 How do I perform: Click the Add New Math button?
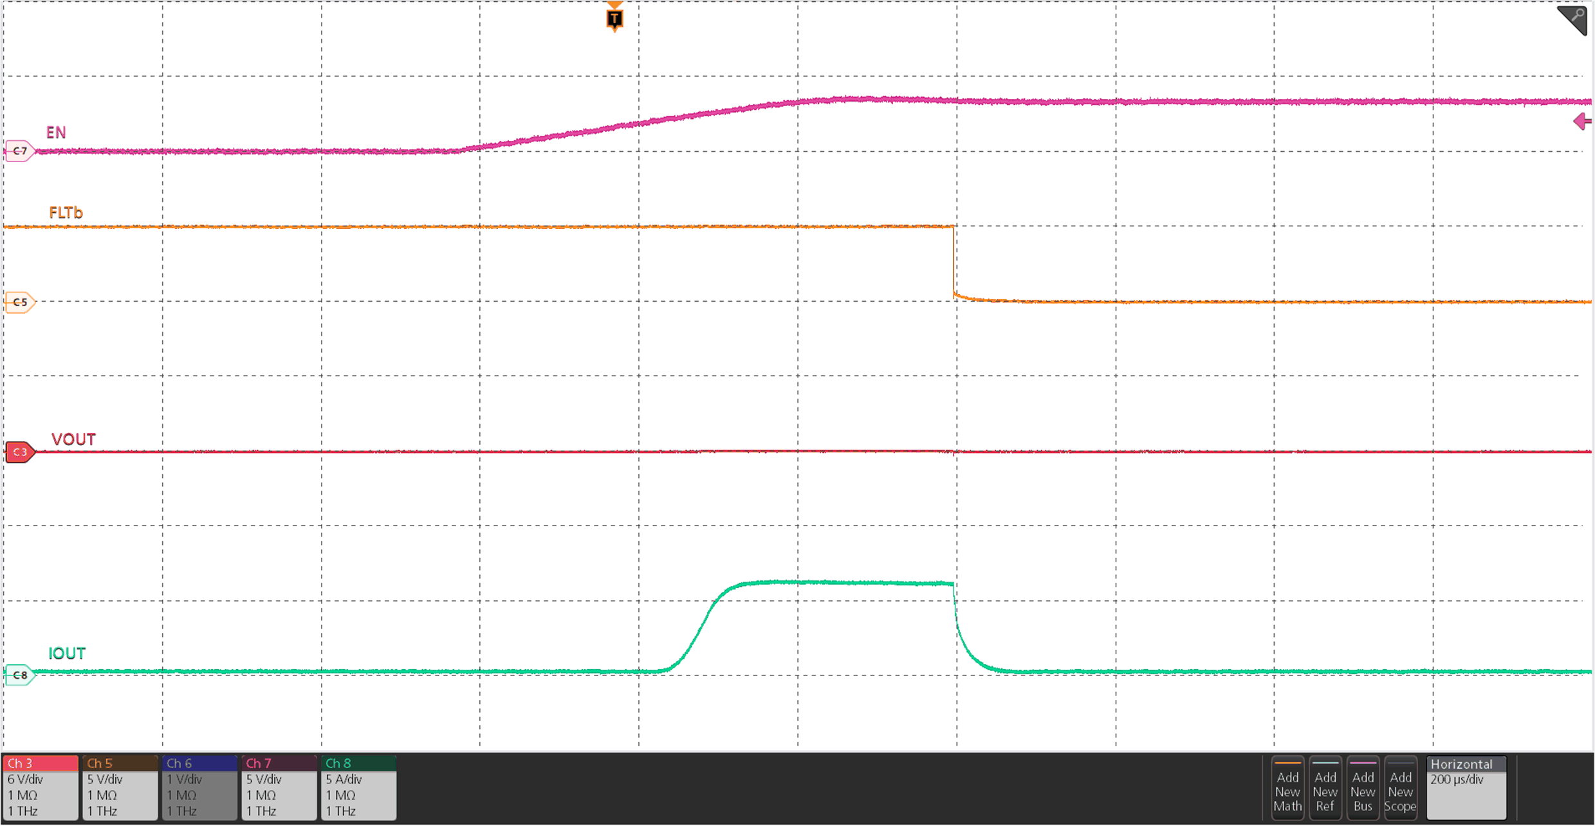[1287, 788]
